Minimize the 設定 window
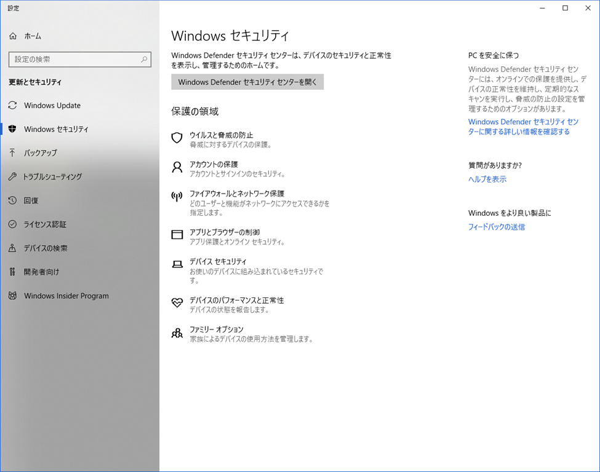The width and height of the screenshot is (600, 472). [542, 8]
